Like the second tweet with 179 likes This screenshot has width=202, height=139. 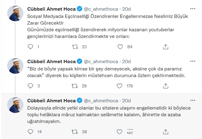(120, 86)
